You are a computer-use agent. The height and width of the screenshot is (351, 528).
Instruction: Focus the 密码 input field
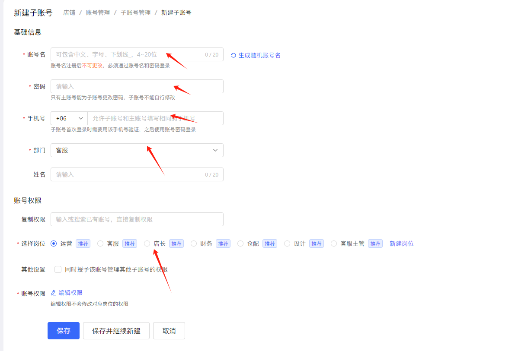point(137,86)
